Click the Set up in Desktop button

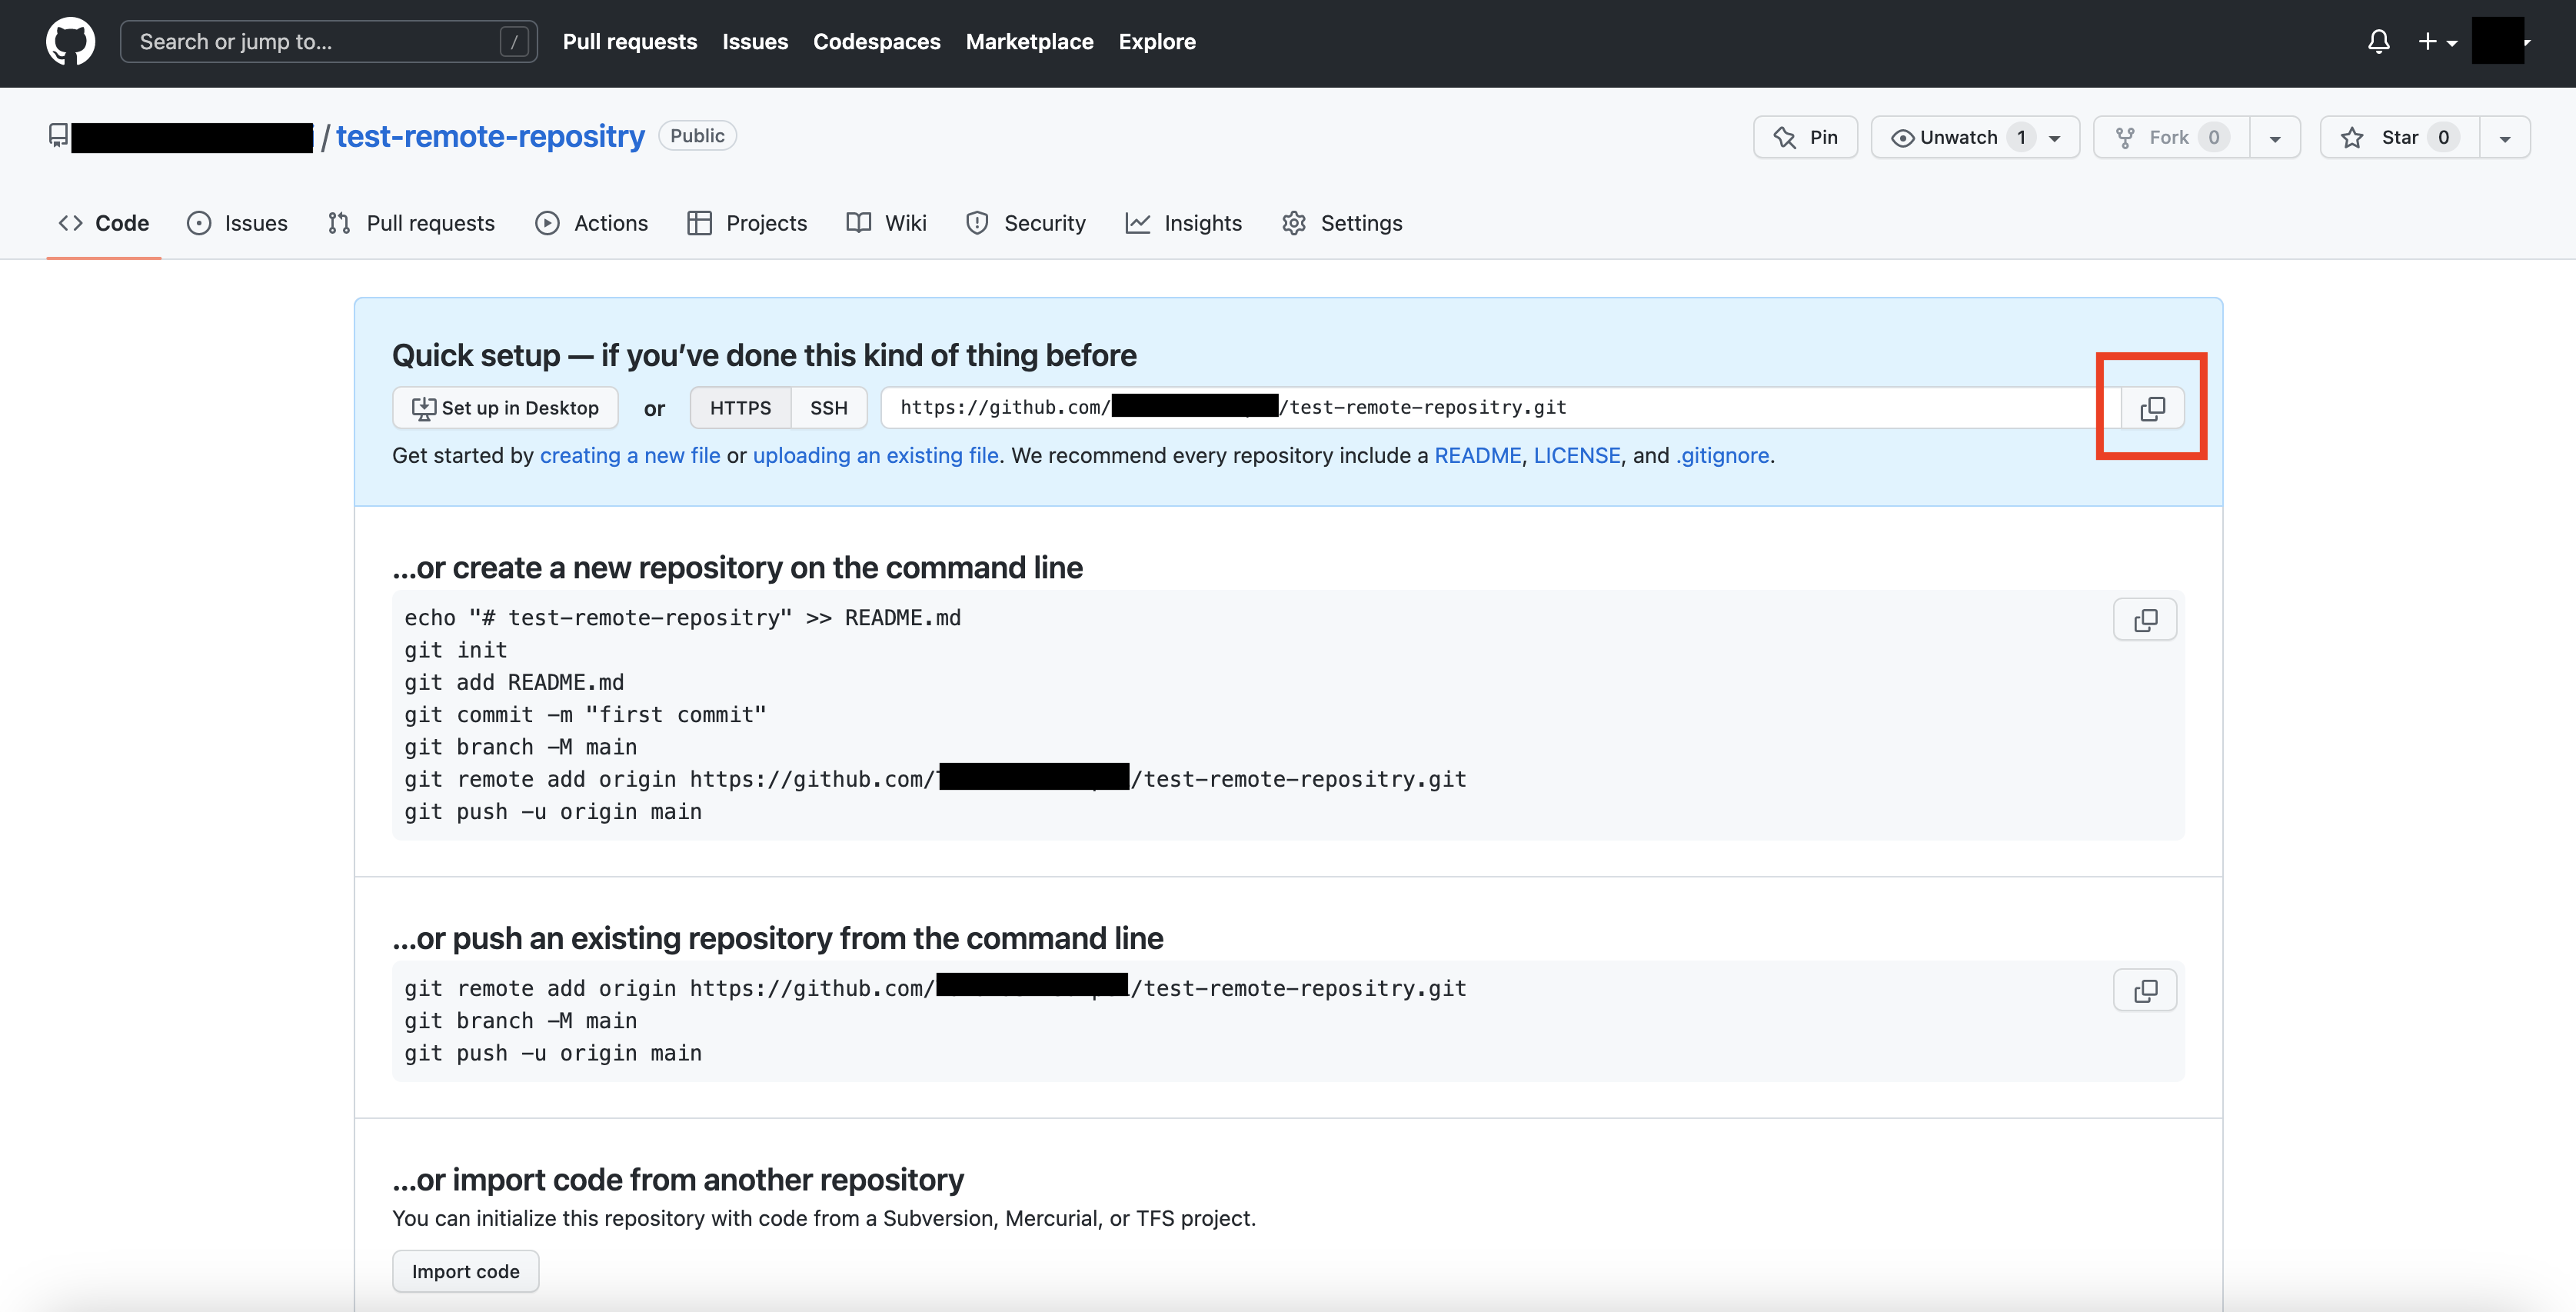point(505,408)
